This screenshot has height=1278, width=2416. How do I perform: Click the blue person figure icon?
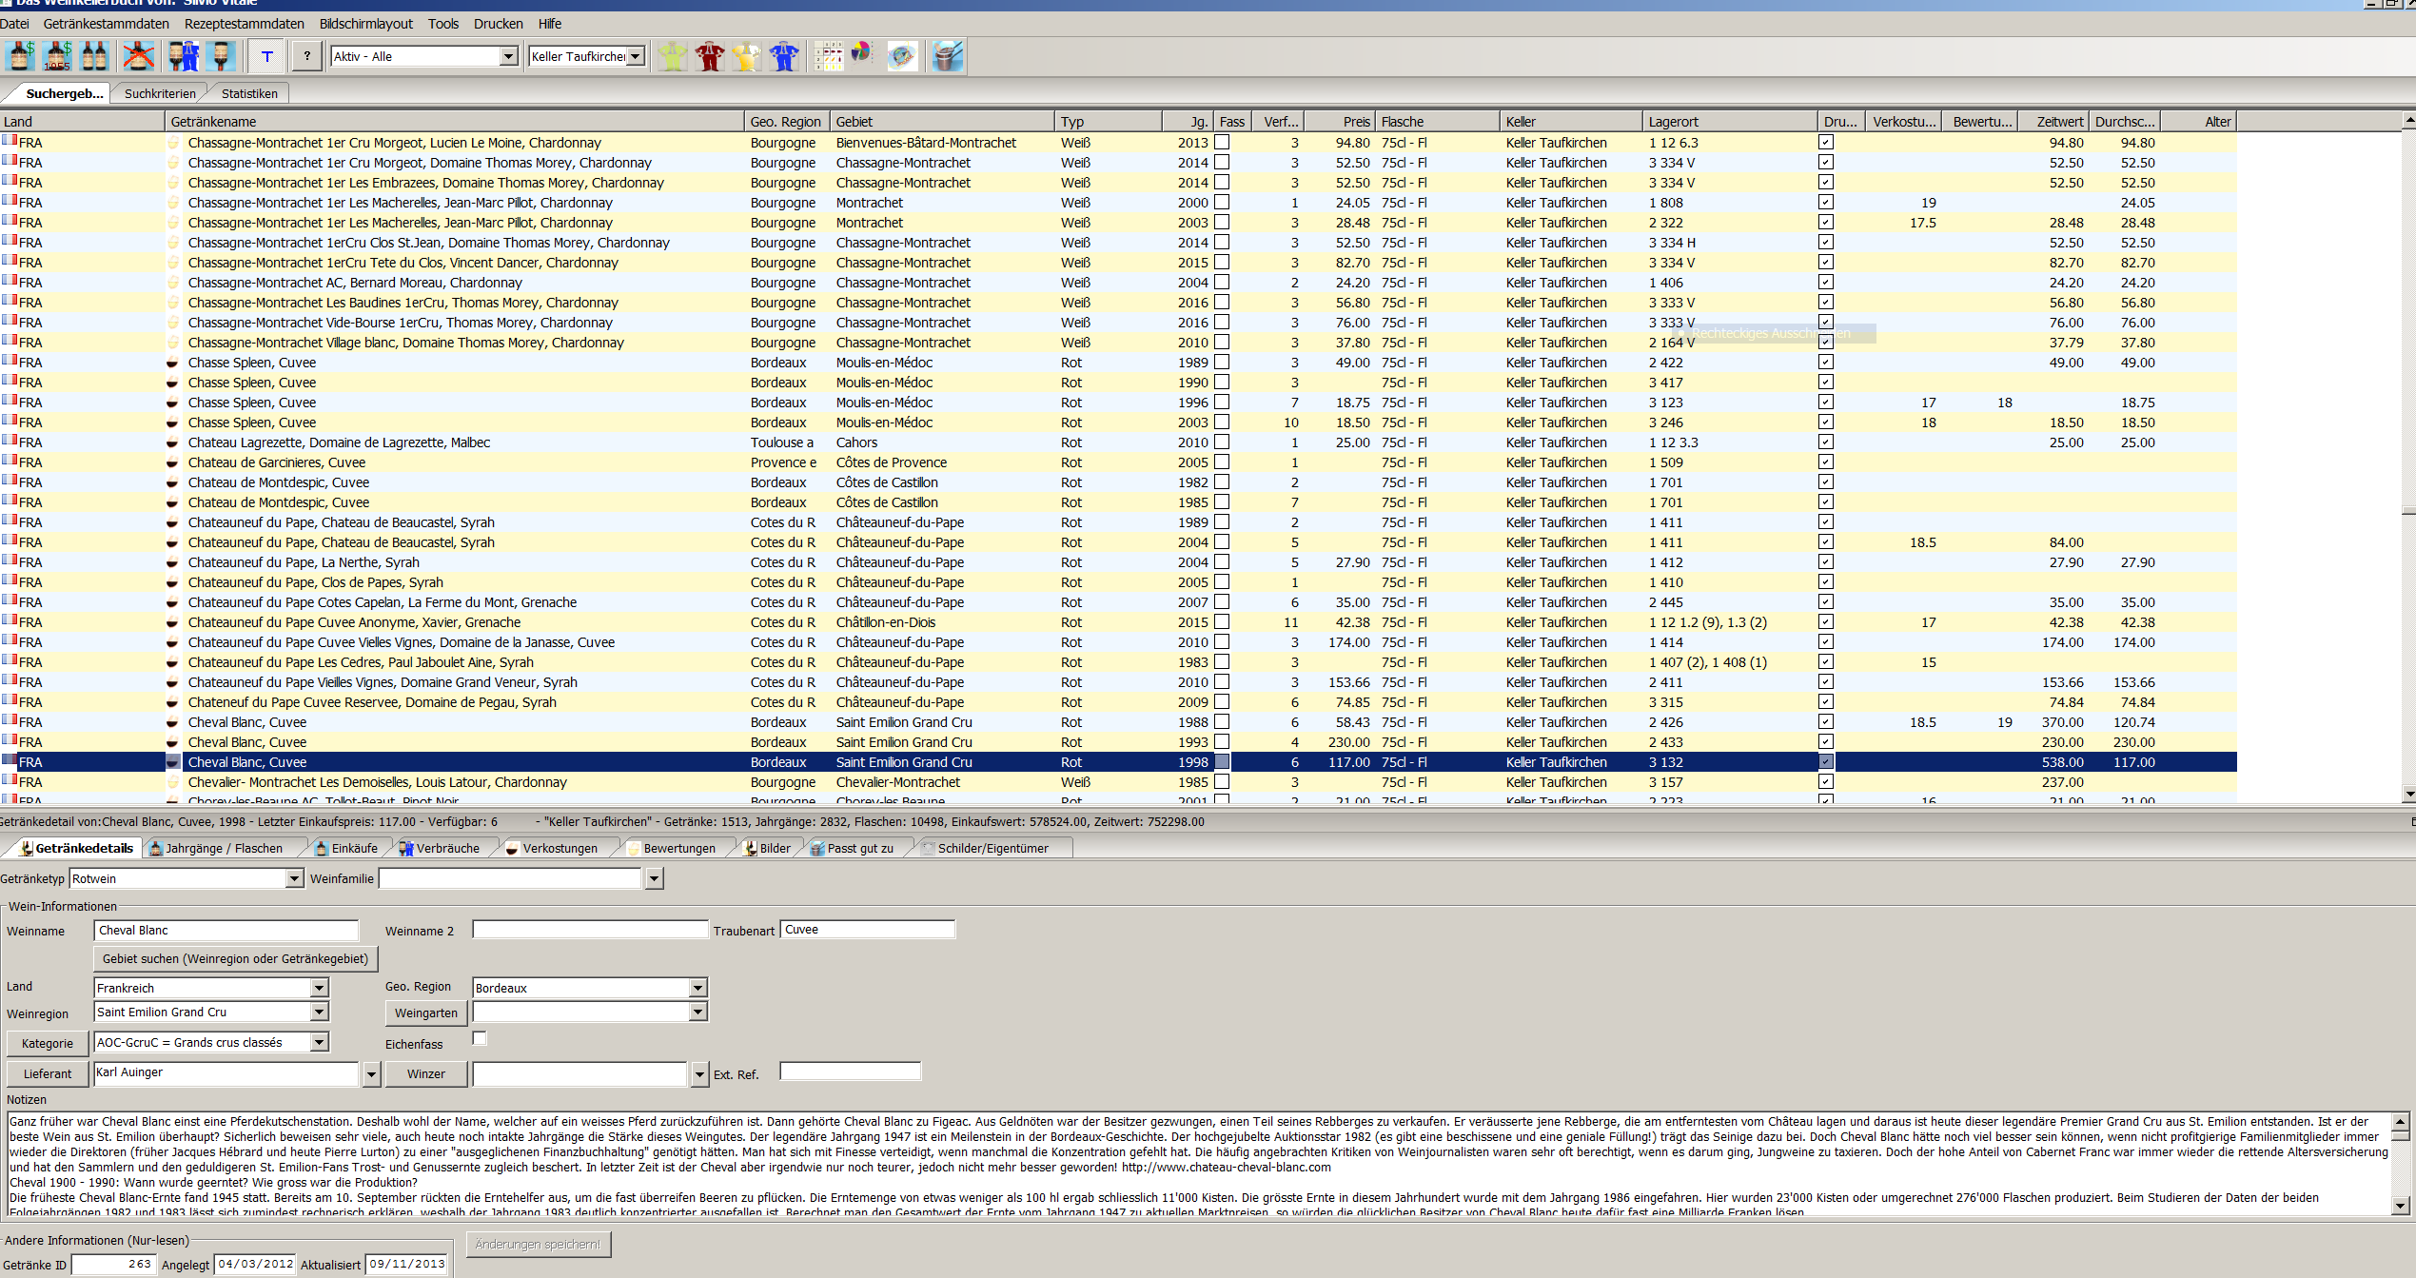[783, 56]
